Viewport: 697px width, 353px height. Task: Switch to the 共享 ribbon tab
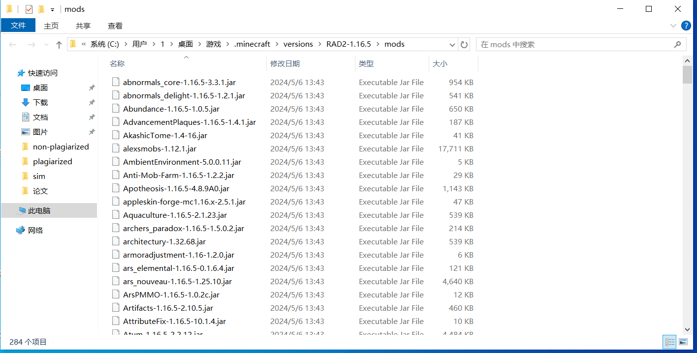(83, 26)
